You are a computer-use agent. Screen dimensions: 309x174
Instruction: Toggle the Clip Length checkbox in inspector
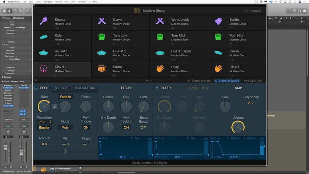16,56
